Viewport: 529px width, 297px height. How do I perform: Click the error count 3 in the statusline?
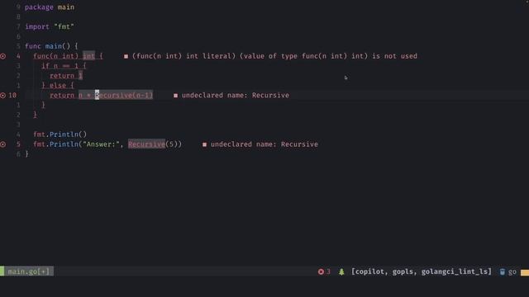click(328, 271)
